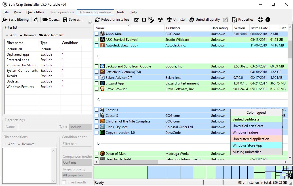
Task: Tick the checkbox for Anno 1404
Action: (96, 34)
